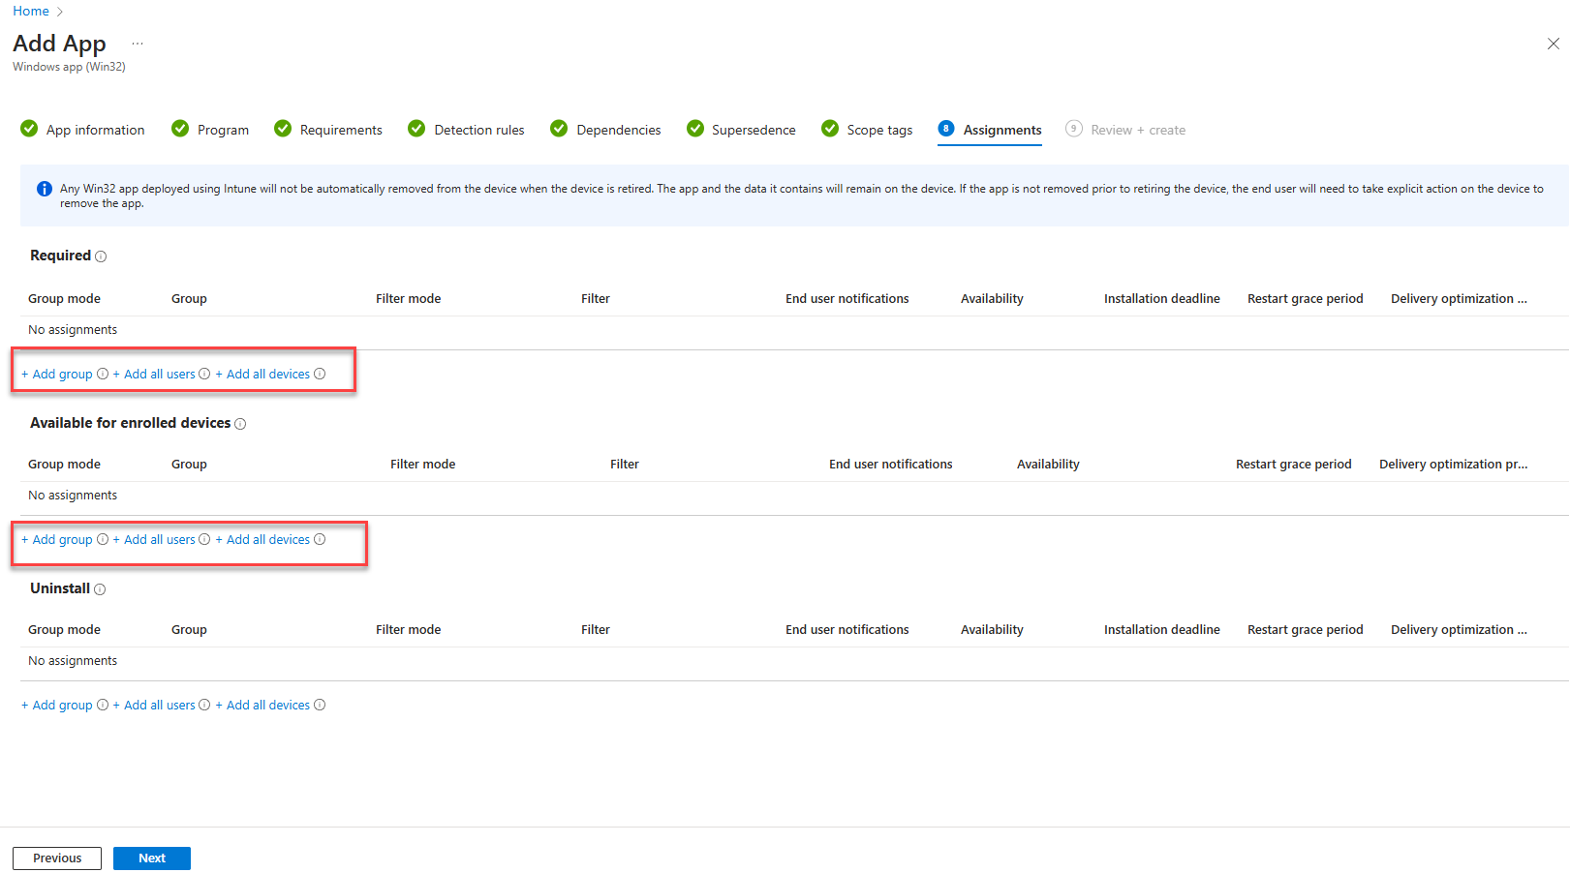Click the info icon next to Uninstall heading
The height and width of the screenshot is (873, 1570).
point(100,589)
